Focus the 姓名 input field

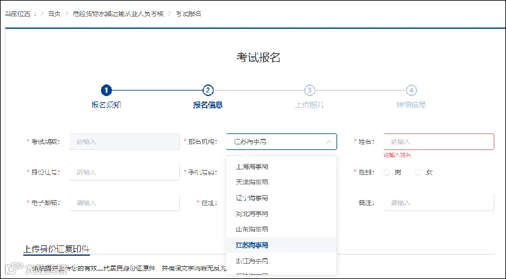pyautogui.click(x=439, y=141)
